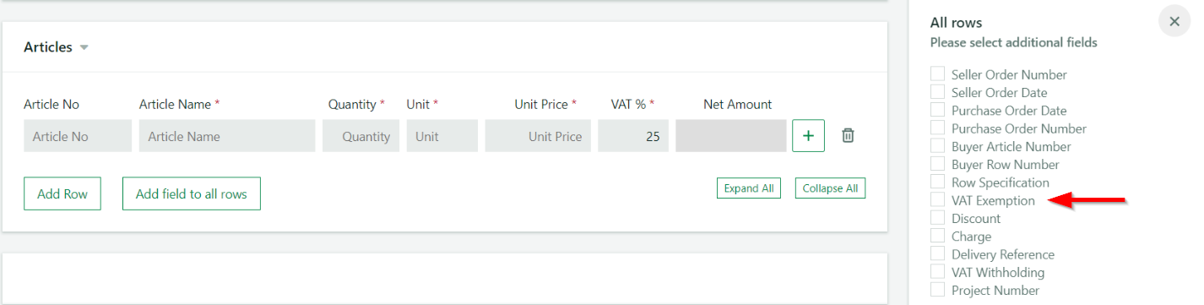Close the All rows side panel
The image size is (1204, 305).
pos(1174,22)
